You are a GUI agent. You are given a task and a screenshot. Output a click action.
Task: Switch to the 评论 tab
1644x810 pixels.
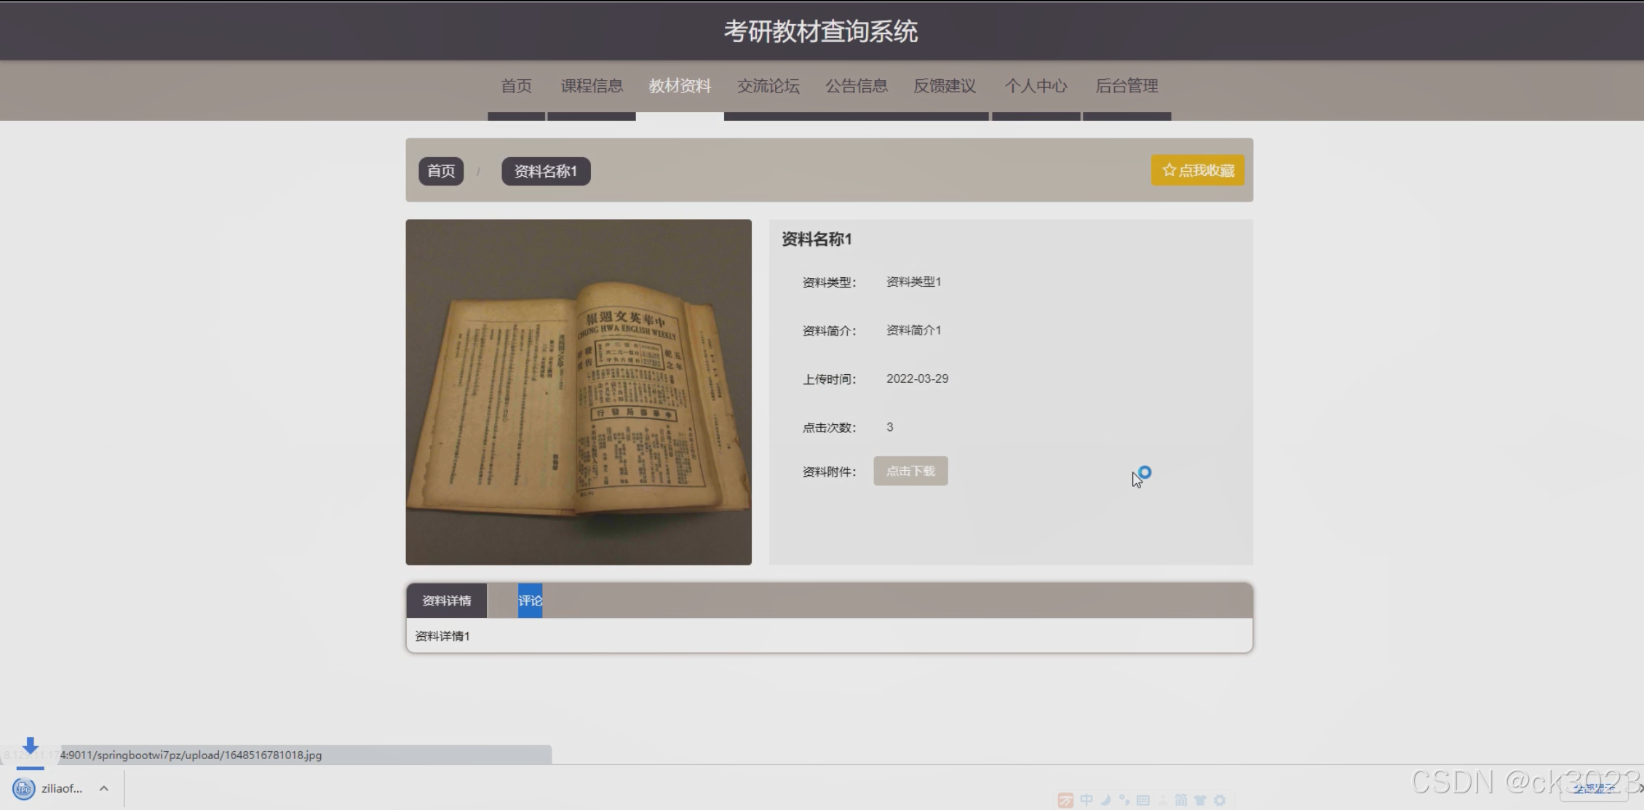tap(530, 600)
